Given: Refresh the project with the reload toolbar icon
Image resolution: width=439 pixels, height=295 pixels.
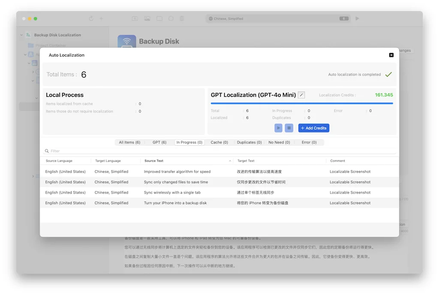Looking at the screenshot, I should coord(91,18).
